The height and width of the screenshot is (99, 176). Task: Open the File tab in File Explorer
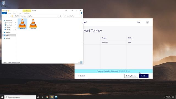pyautogui.click(x=4, y=13)
